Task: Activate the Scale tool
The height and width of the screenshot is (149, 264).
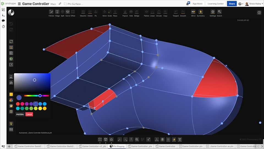Action: pyautogui.click(x=110, y=13)
